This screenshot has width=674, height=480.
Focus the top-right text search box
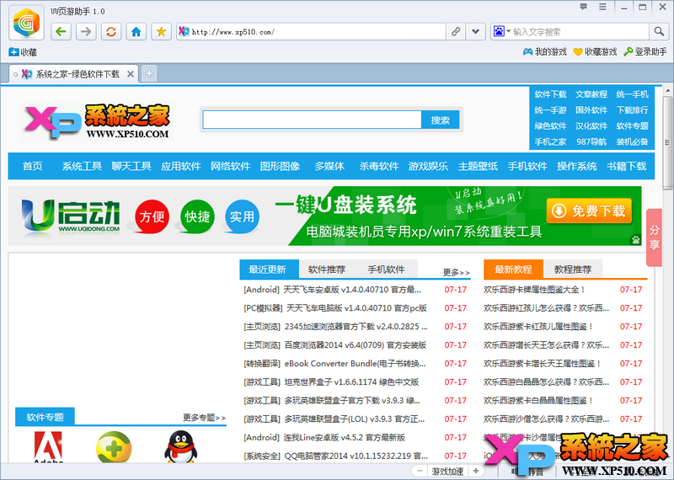point(580,31)
